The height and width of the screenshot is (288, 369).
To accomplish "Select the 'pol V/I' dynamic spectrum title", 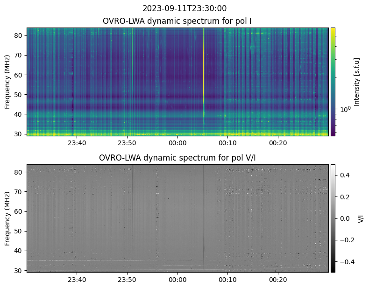I will [177, 158].
